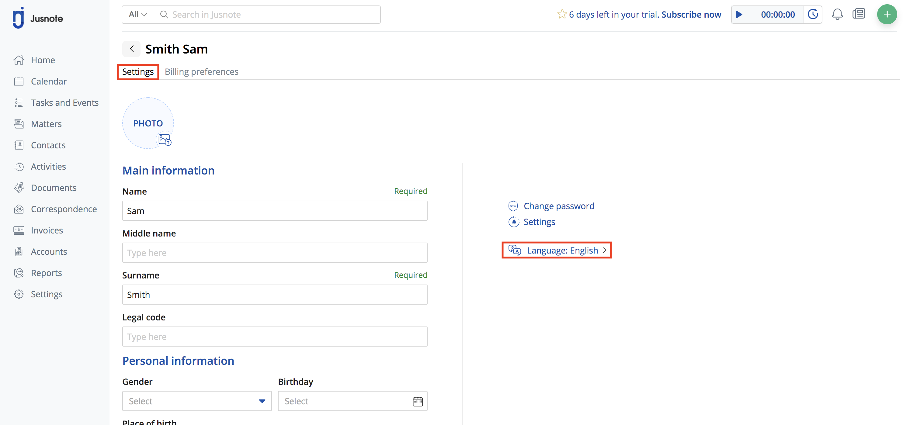Screen dimensions: 910x425
Task: Click the Main information heading
Action: point(168,171)
